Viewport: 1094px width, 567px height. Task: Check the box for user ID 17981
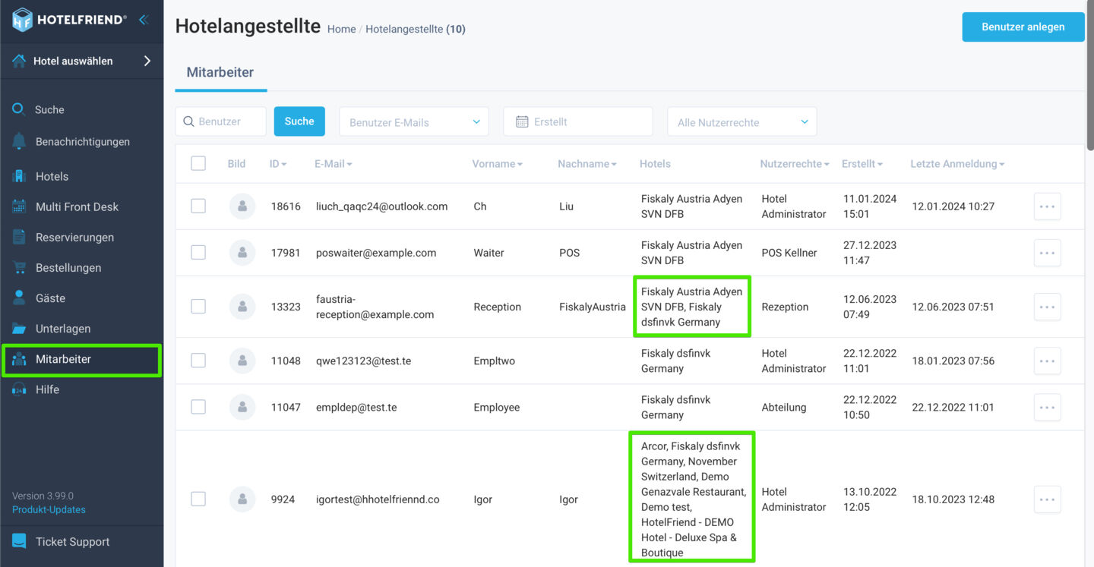tap(198, 253)
